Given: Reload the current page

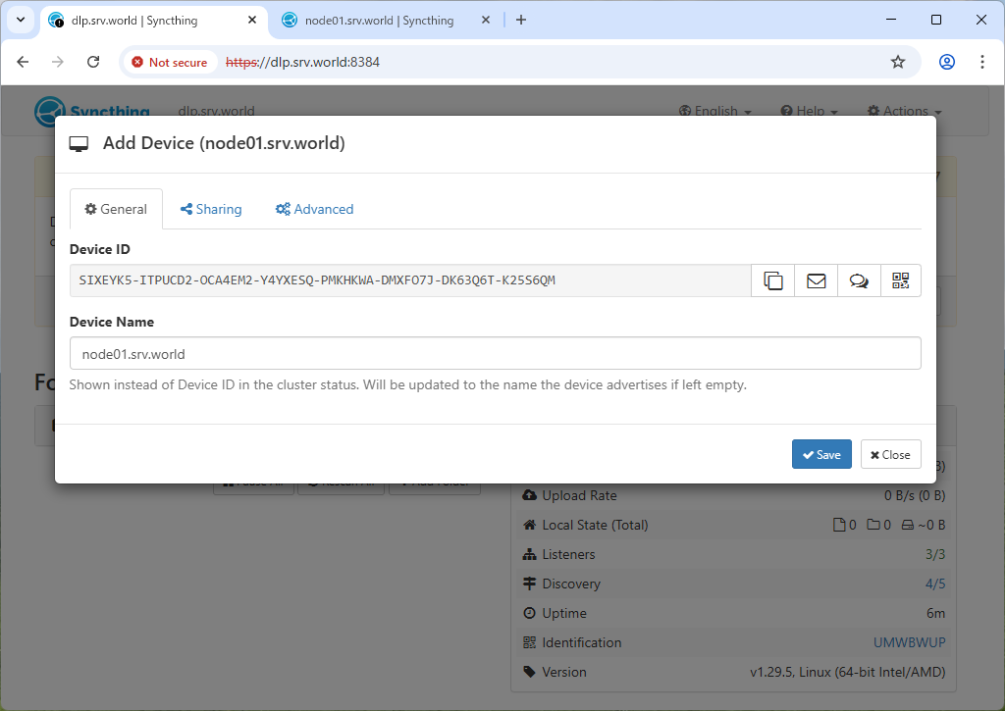Looking at the screenshot, I should click(93, 62).
